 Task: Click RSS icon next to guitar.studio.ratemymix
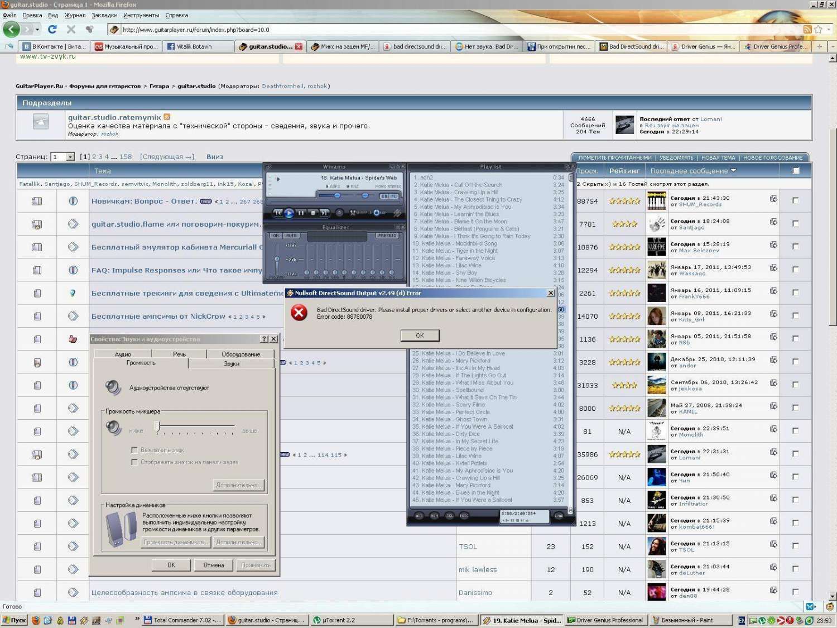(x=167, y=117)
